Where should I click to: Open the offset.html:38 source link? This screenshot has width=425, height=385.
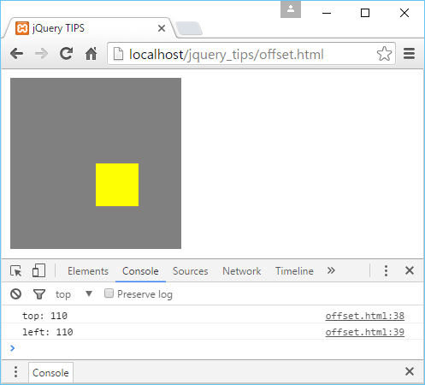click(365, 316)
